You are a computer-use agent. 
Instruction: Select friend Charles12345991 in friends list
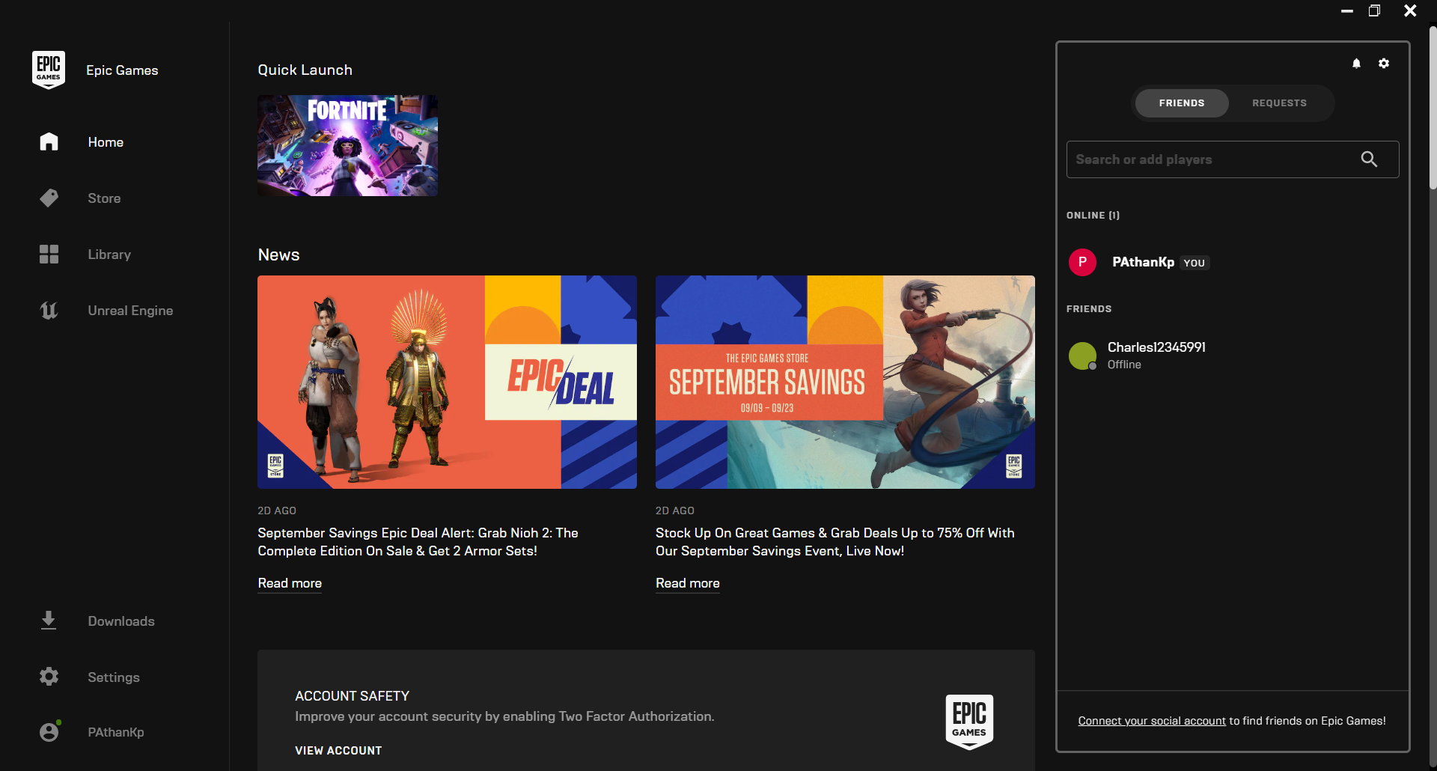click(x=1156, y=355)
